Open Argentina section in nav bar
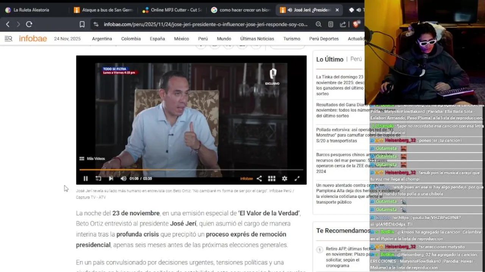 click(102, 39)
